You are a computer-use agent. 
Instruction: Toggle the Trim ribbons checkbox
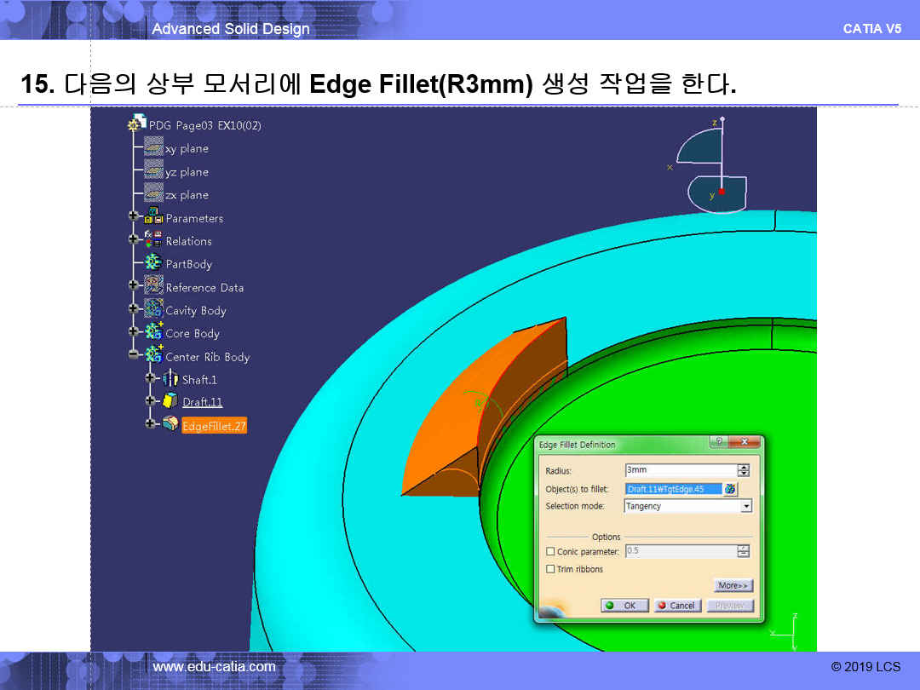pos(550,569)
